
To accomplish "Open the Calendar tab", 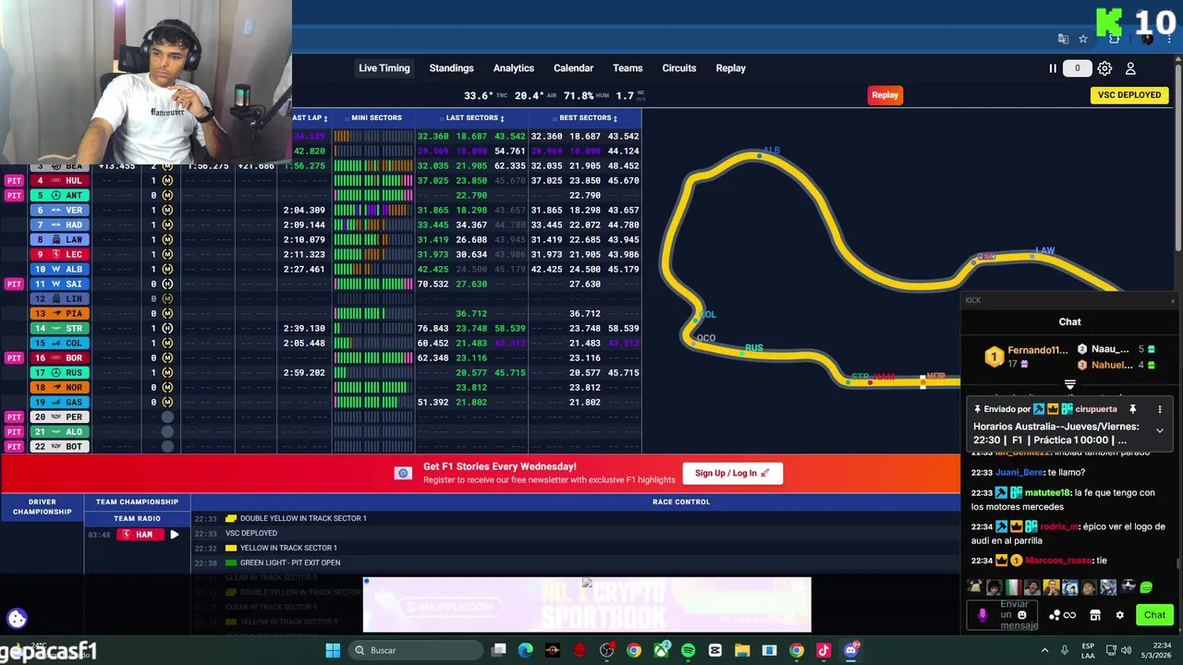I will pyautogui.click(x=573, y=68).
